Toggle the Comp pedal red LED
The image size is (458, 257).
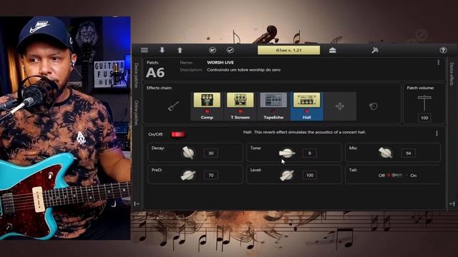[x=207, y=111]
